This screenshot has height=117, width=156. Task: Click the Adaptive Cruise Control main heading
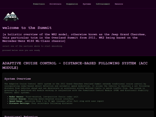click(x=75, y=66)
